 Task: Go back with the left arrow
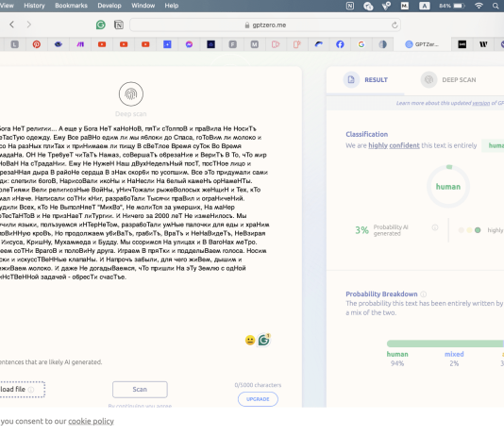click(x=12, y=25)
